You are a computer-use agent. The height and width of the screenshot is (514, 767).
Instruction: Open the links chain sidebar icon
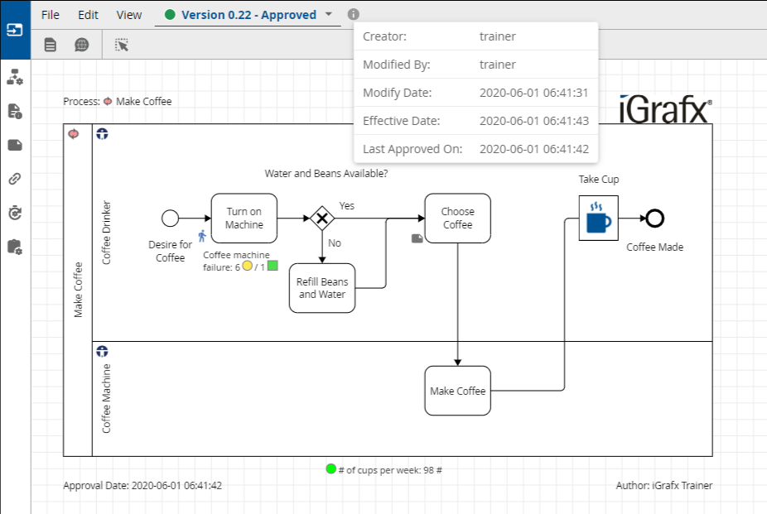pyautogui.click(x=15, y=179)
